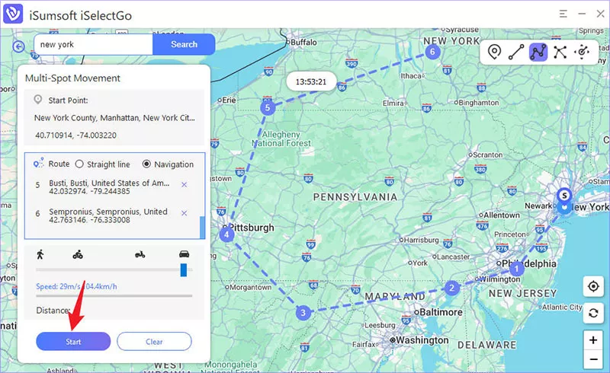Click the Clear button
This screenshot has width=610, height=373.
(154, 342)
